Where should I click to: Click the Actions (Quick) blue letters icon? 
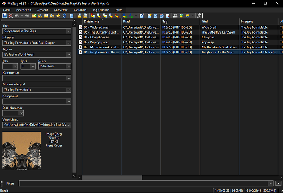coord(131,16)
